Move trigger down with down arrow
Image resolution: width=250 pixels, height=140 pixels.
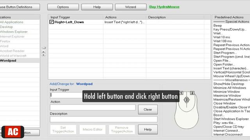[43, 55]
